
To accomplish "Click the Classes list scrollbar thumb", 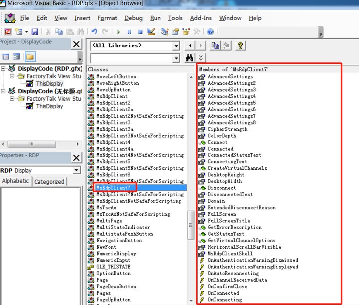I will pos(191,225).
